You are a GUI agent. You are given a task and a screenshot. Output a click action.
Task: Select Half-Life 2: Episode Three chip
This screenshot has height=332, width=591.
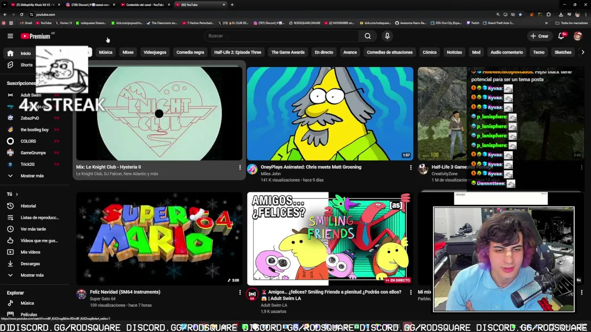tap(238, 52)
